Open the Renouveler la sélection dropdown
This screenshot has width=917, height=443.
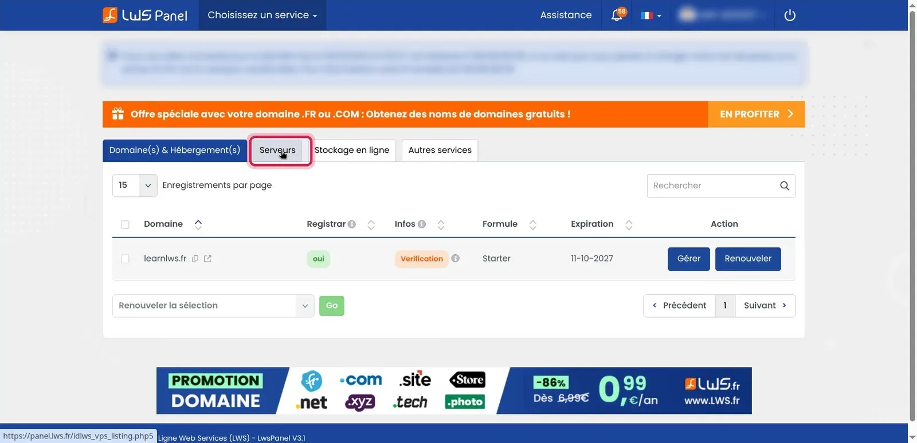[x=213, y=306]
